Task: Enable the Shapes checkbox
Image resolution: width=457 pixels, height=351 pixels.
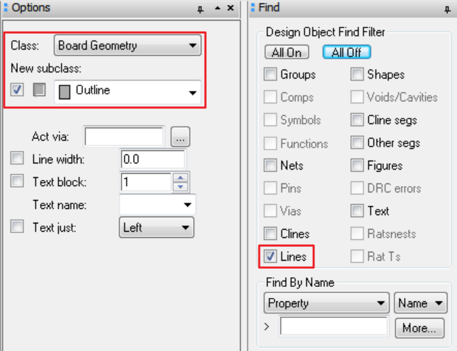Action: click(357, 74)
